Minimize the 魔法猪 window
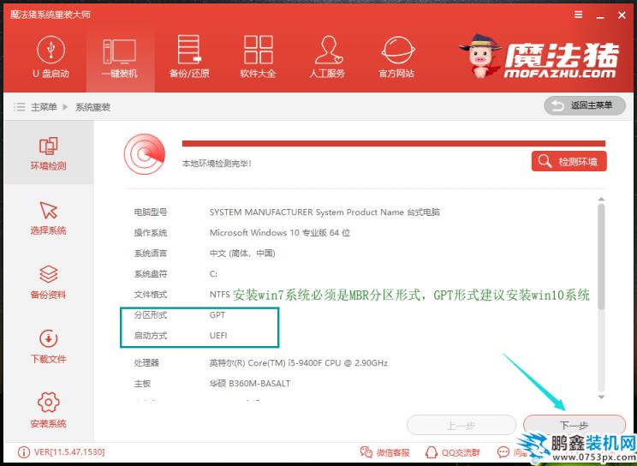Screen dimensions: 637x466 [x=600, y=17]
